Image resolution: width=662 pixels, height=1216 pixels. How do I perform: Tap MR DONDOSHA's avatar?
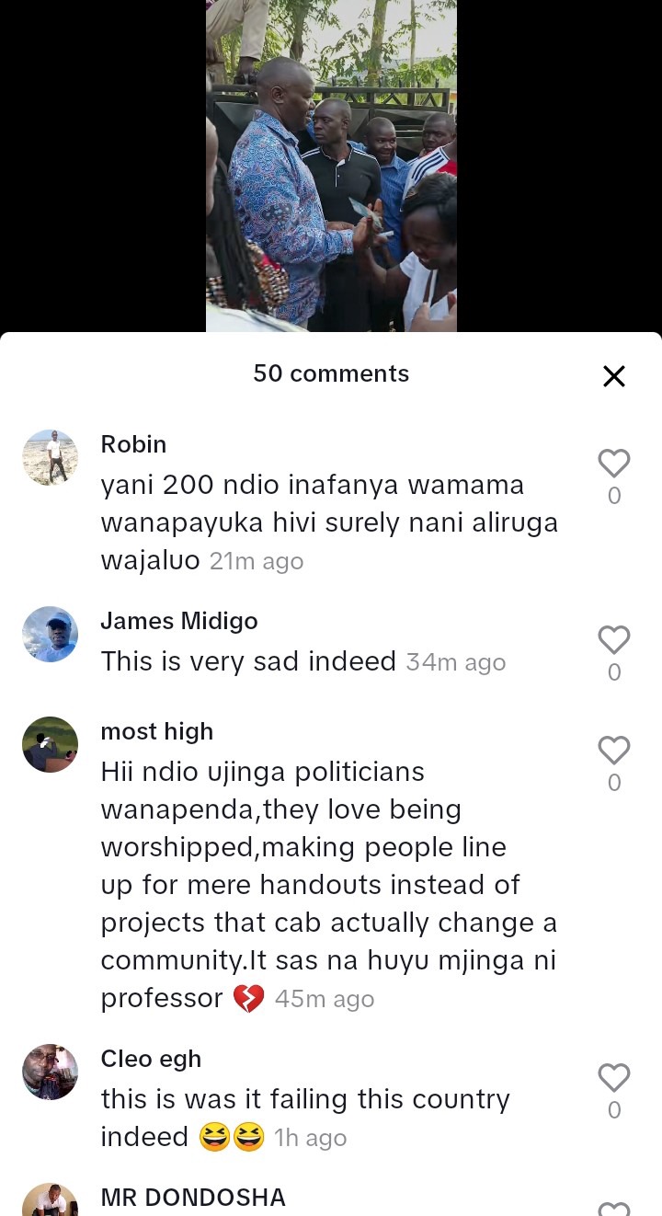point(50,1199)
